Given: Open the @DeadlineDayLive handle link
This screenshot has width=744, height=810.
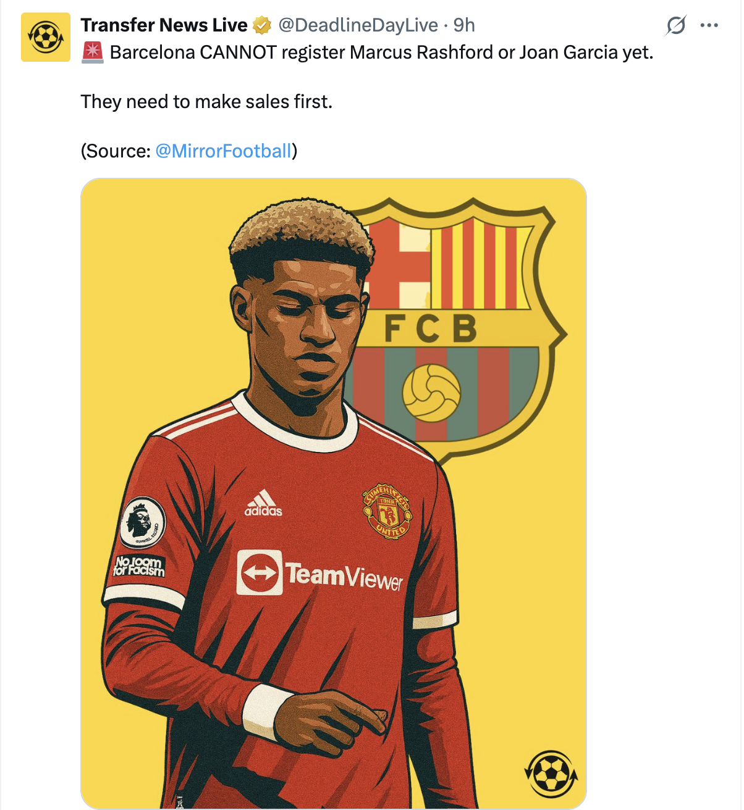Looking at the screenshot, I should click(x=358, y=25).
